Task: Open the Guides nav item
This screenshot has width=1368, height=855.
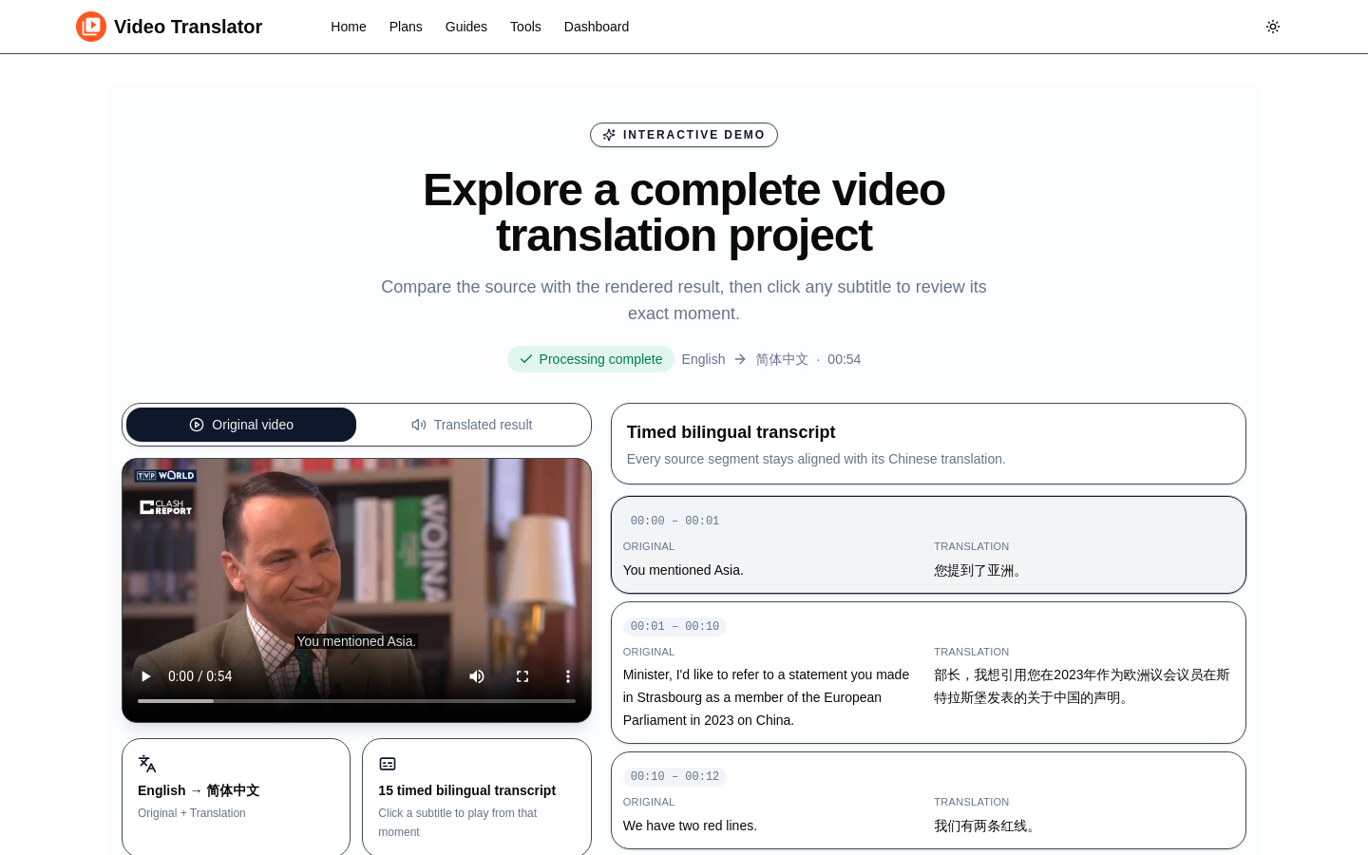Action: point(466,27)
